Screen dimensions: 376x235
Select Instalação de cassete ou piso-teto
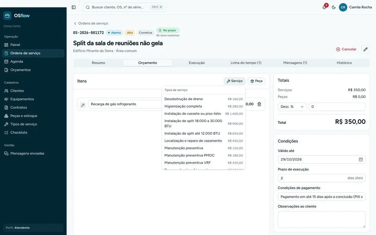click(x=204, y=114)
